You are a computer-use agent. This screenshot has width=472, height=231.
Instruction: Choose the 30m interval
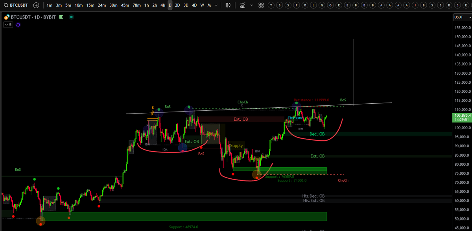(114, 5)
